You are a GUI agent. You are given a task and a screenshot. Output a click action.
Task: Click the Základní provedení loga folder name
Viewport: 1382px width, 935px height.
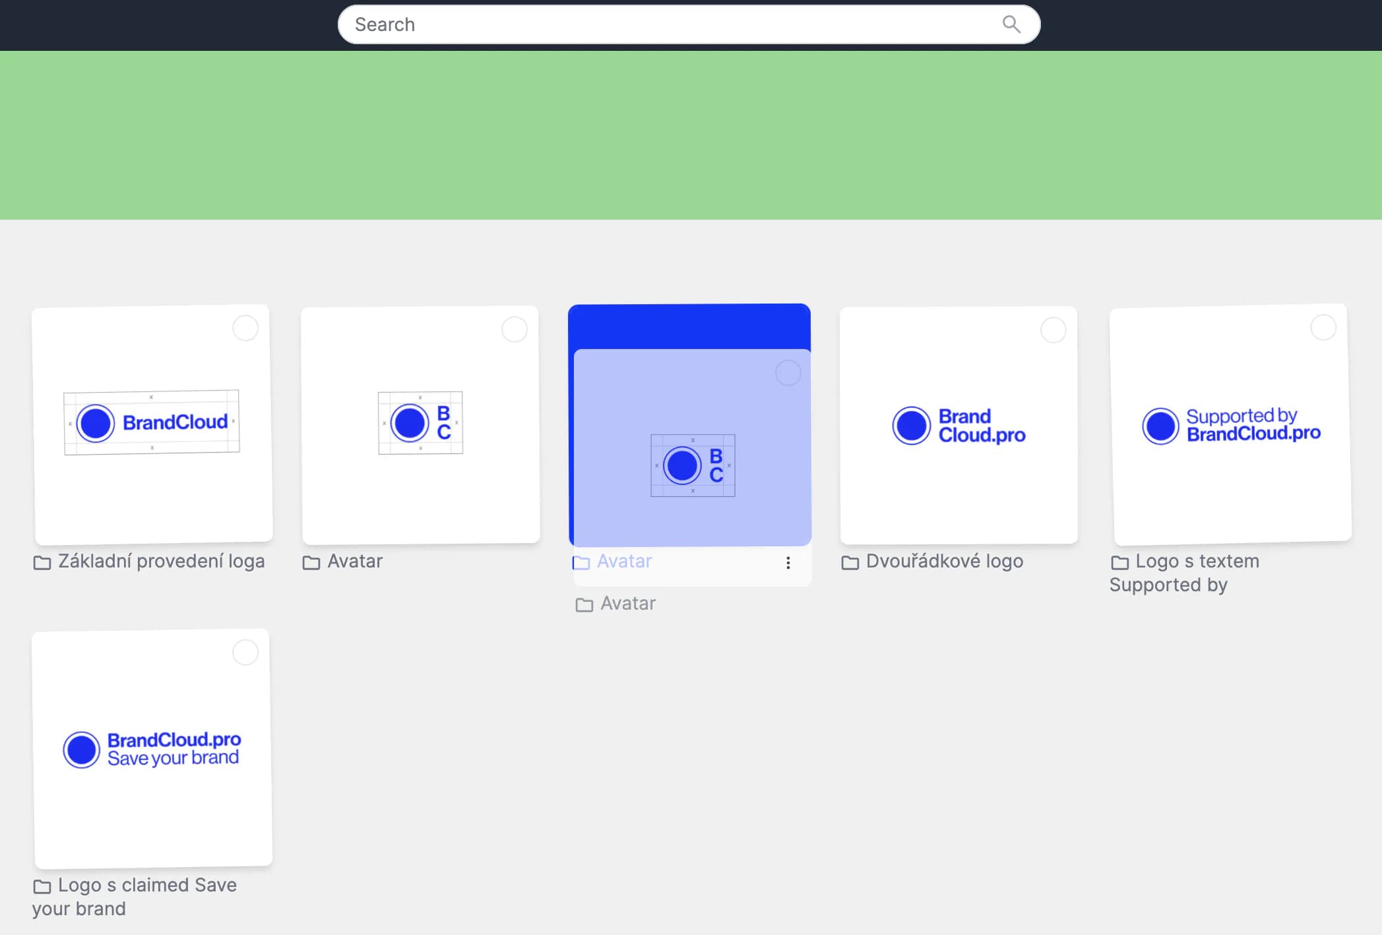(161, 562)
